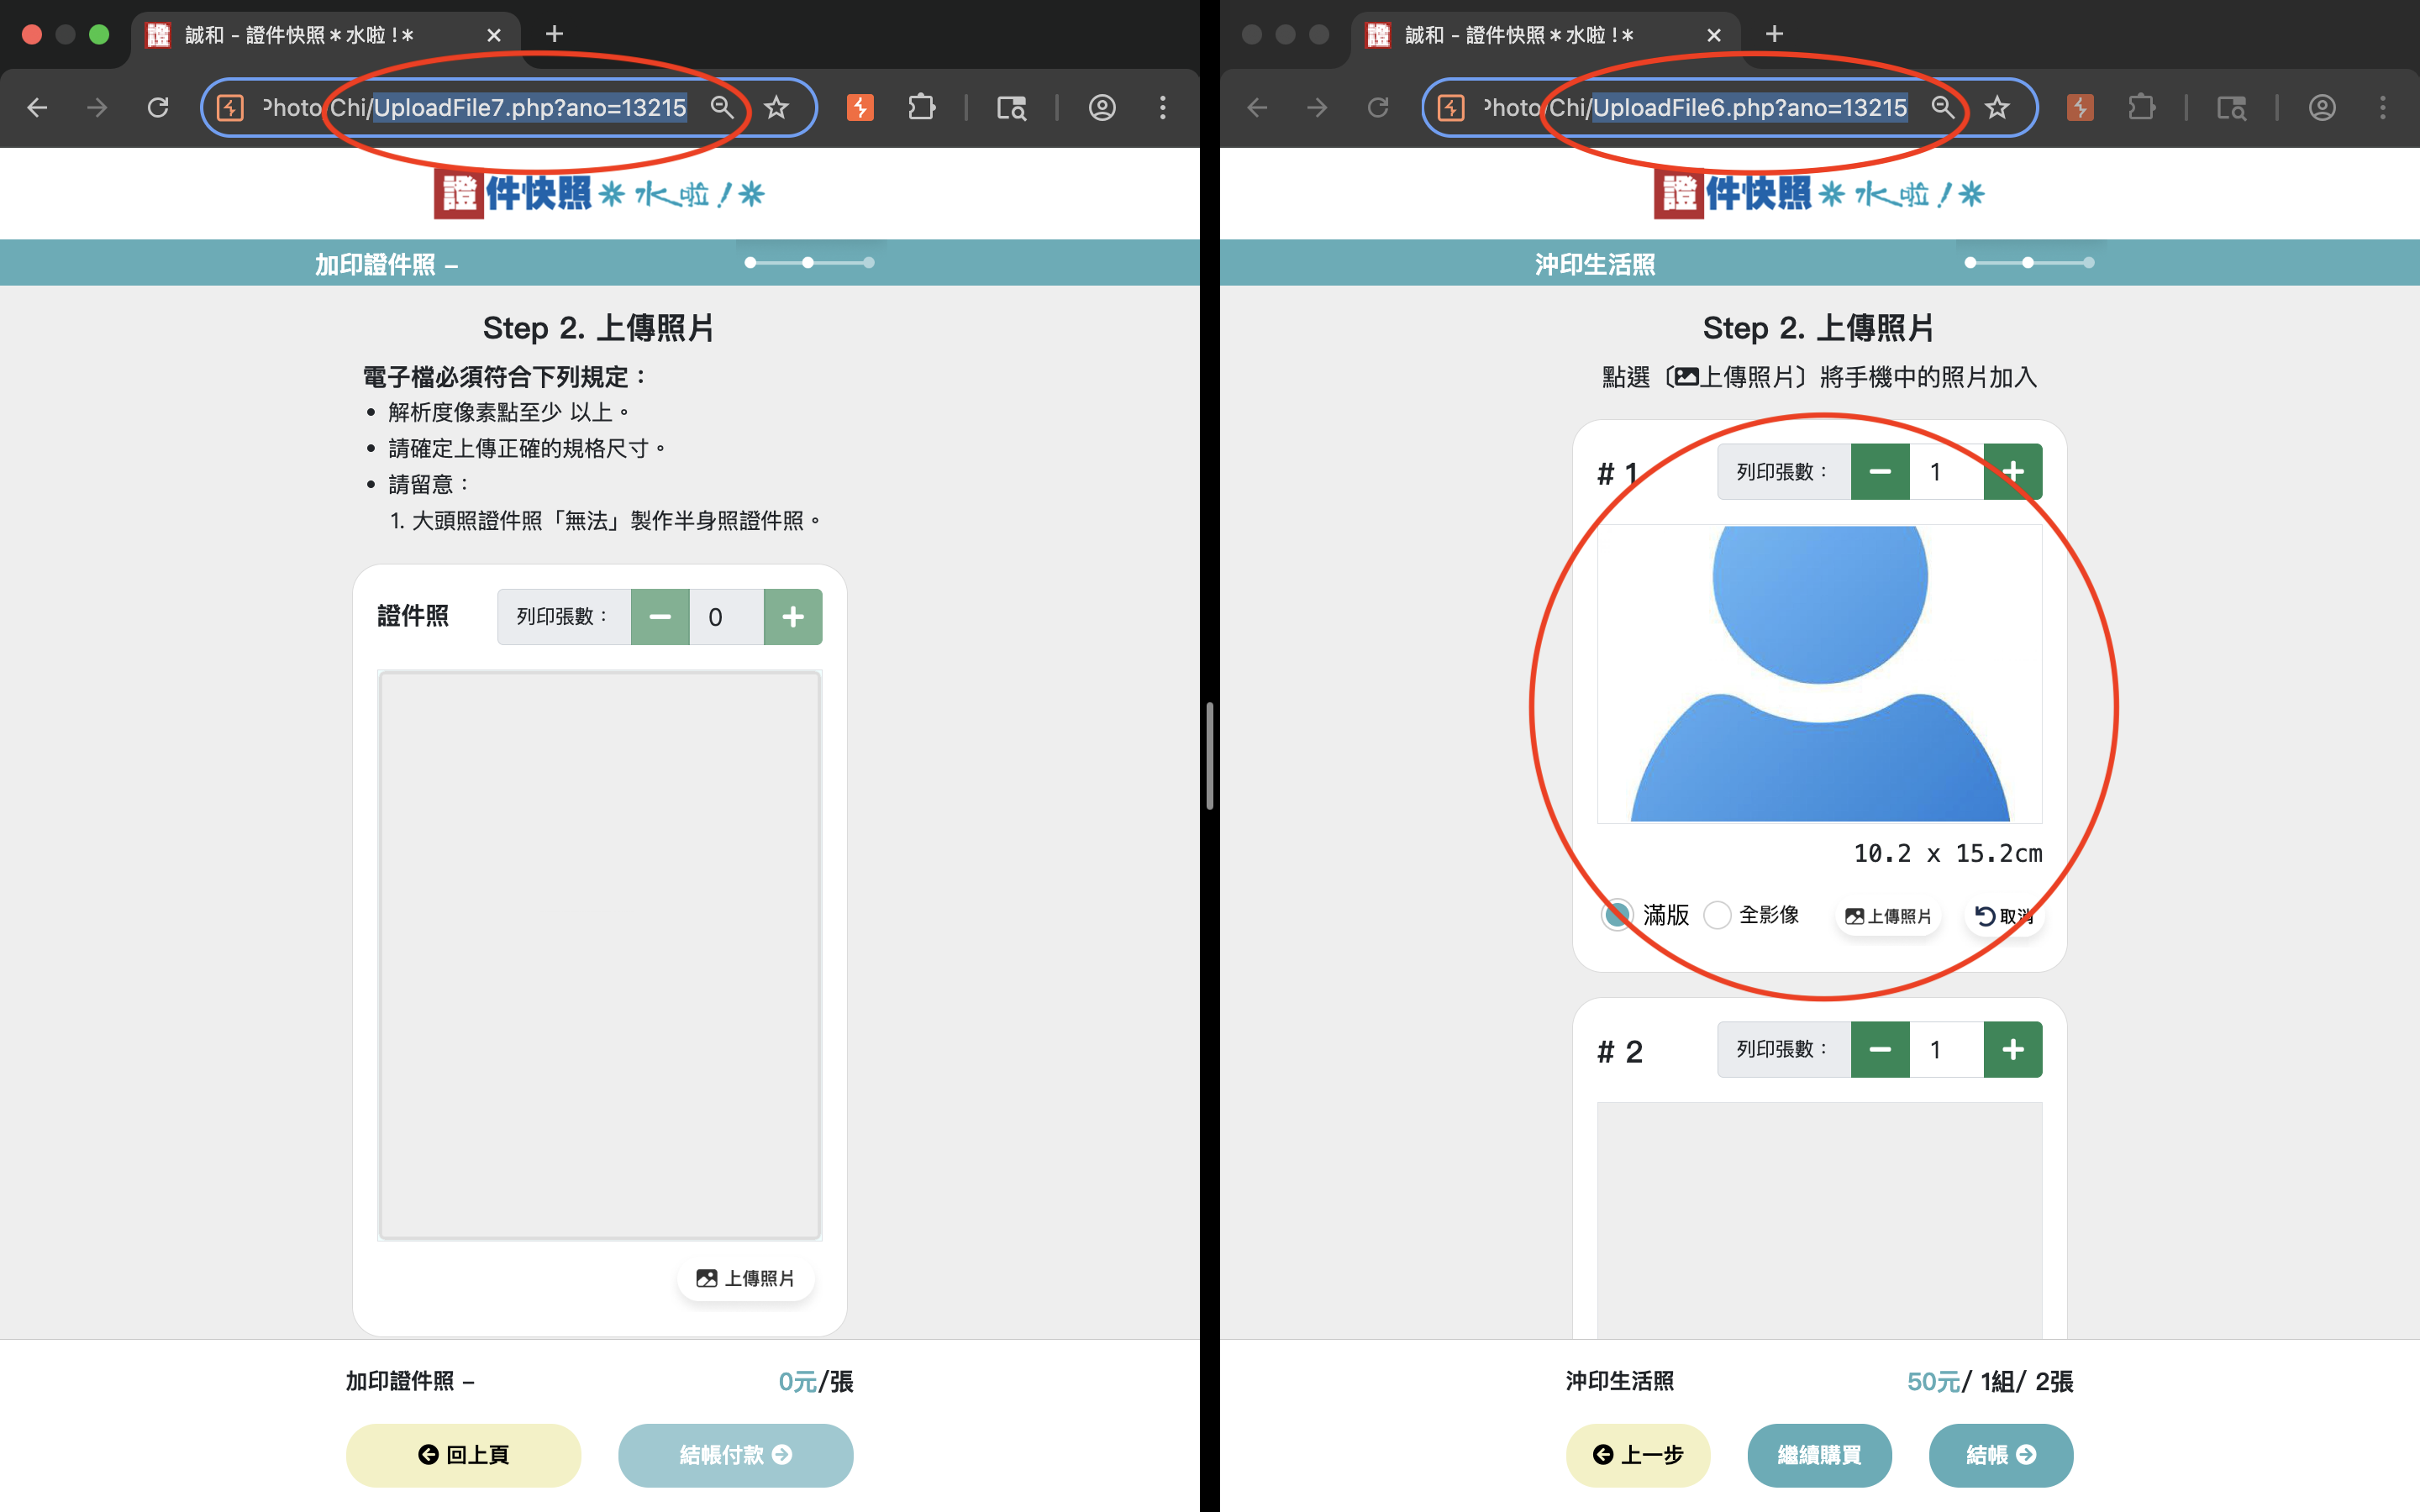Click back arrow in right browser window
The height and width of the screenshot is (1512, 2420).
[x=1257, y=107]
